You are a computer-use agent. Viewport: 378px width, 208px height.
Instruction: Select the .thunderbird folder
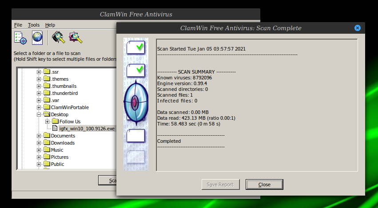click(x=64, y=93)
